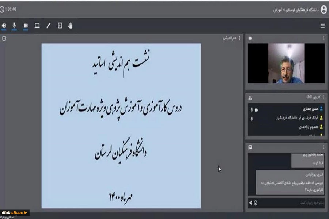Click the webcam video of the presenter
This screenshot has height=219, width=329.
click(x=286, y=64)
